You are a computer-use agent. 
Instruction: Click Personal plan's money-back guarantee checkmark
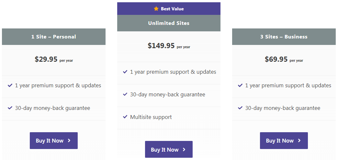[x=10, y=108]
